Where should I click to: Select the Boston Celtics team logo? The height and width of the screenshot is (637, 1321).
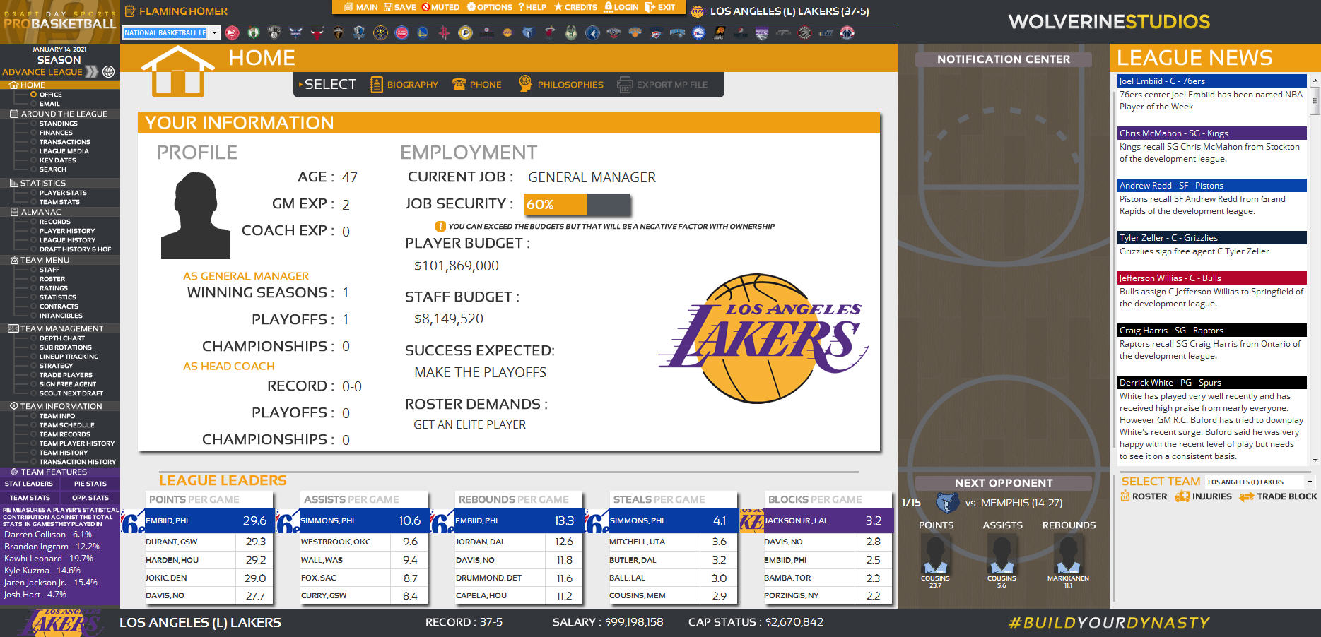[253, 32]
